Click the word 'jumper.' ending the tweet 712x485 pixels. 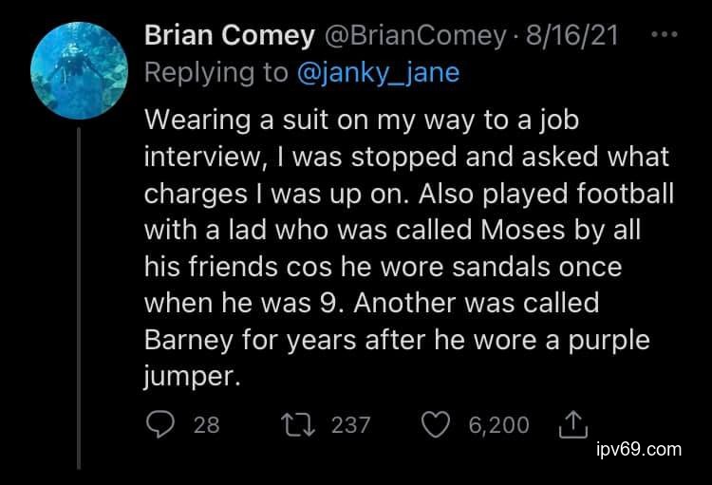pyautogui.click(x=188, y=376)
